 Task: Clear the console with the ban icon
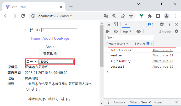[116, 31]
